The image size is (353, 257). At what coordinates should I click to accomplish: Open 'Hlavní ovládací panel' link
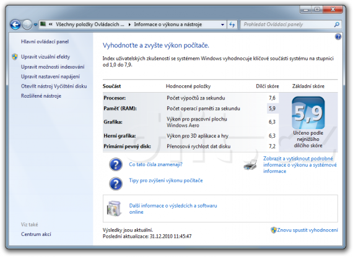pos(45,41)
